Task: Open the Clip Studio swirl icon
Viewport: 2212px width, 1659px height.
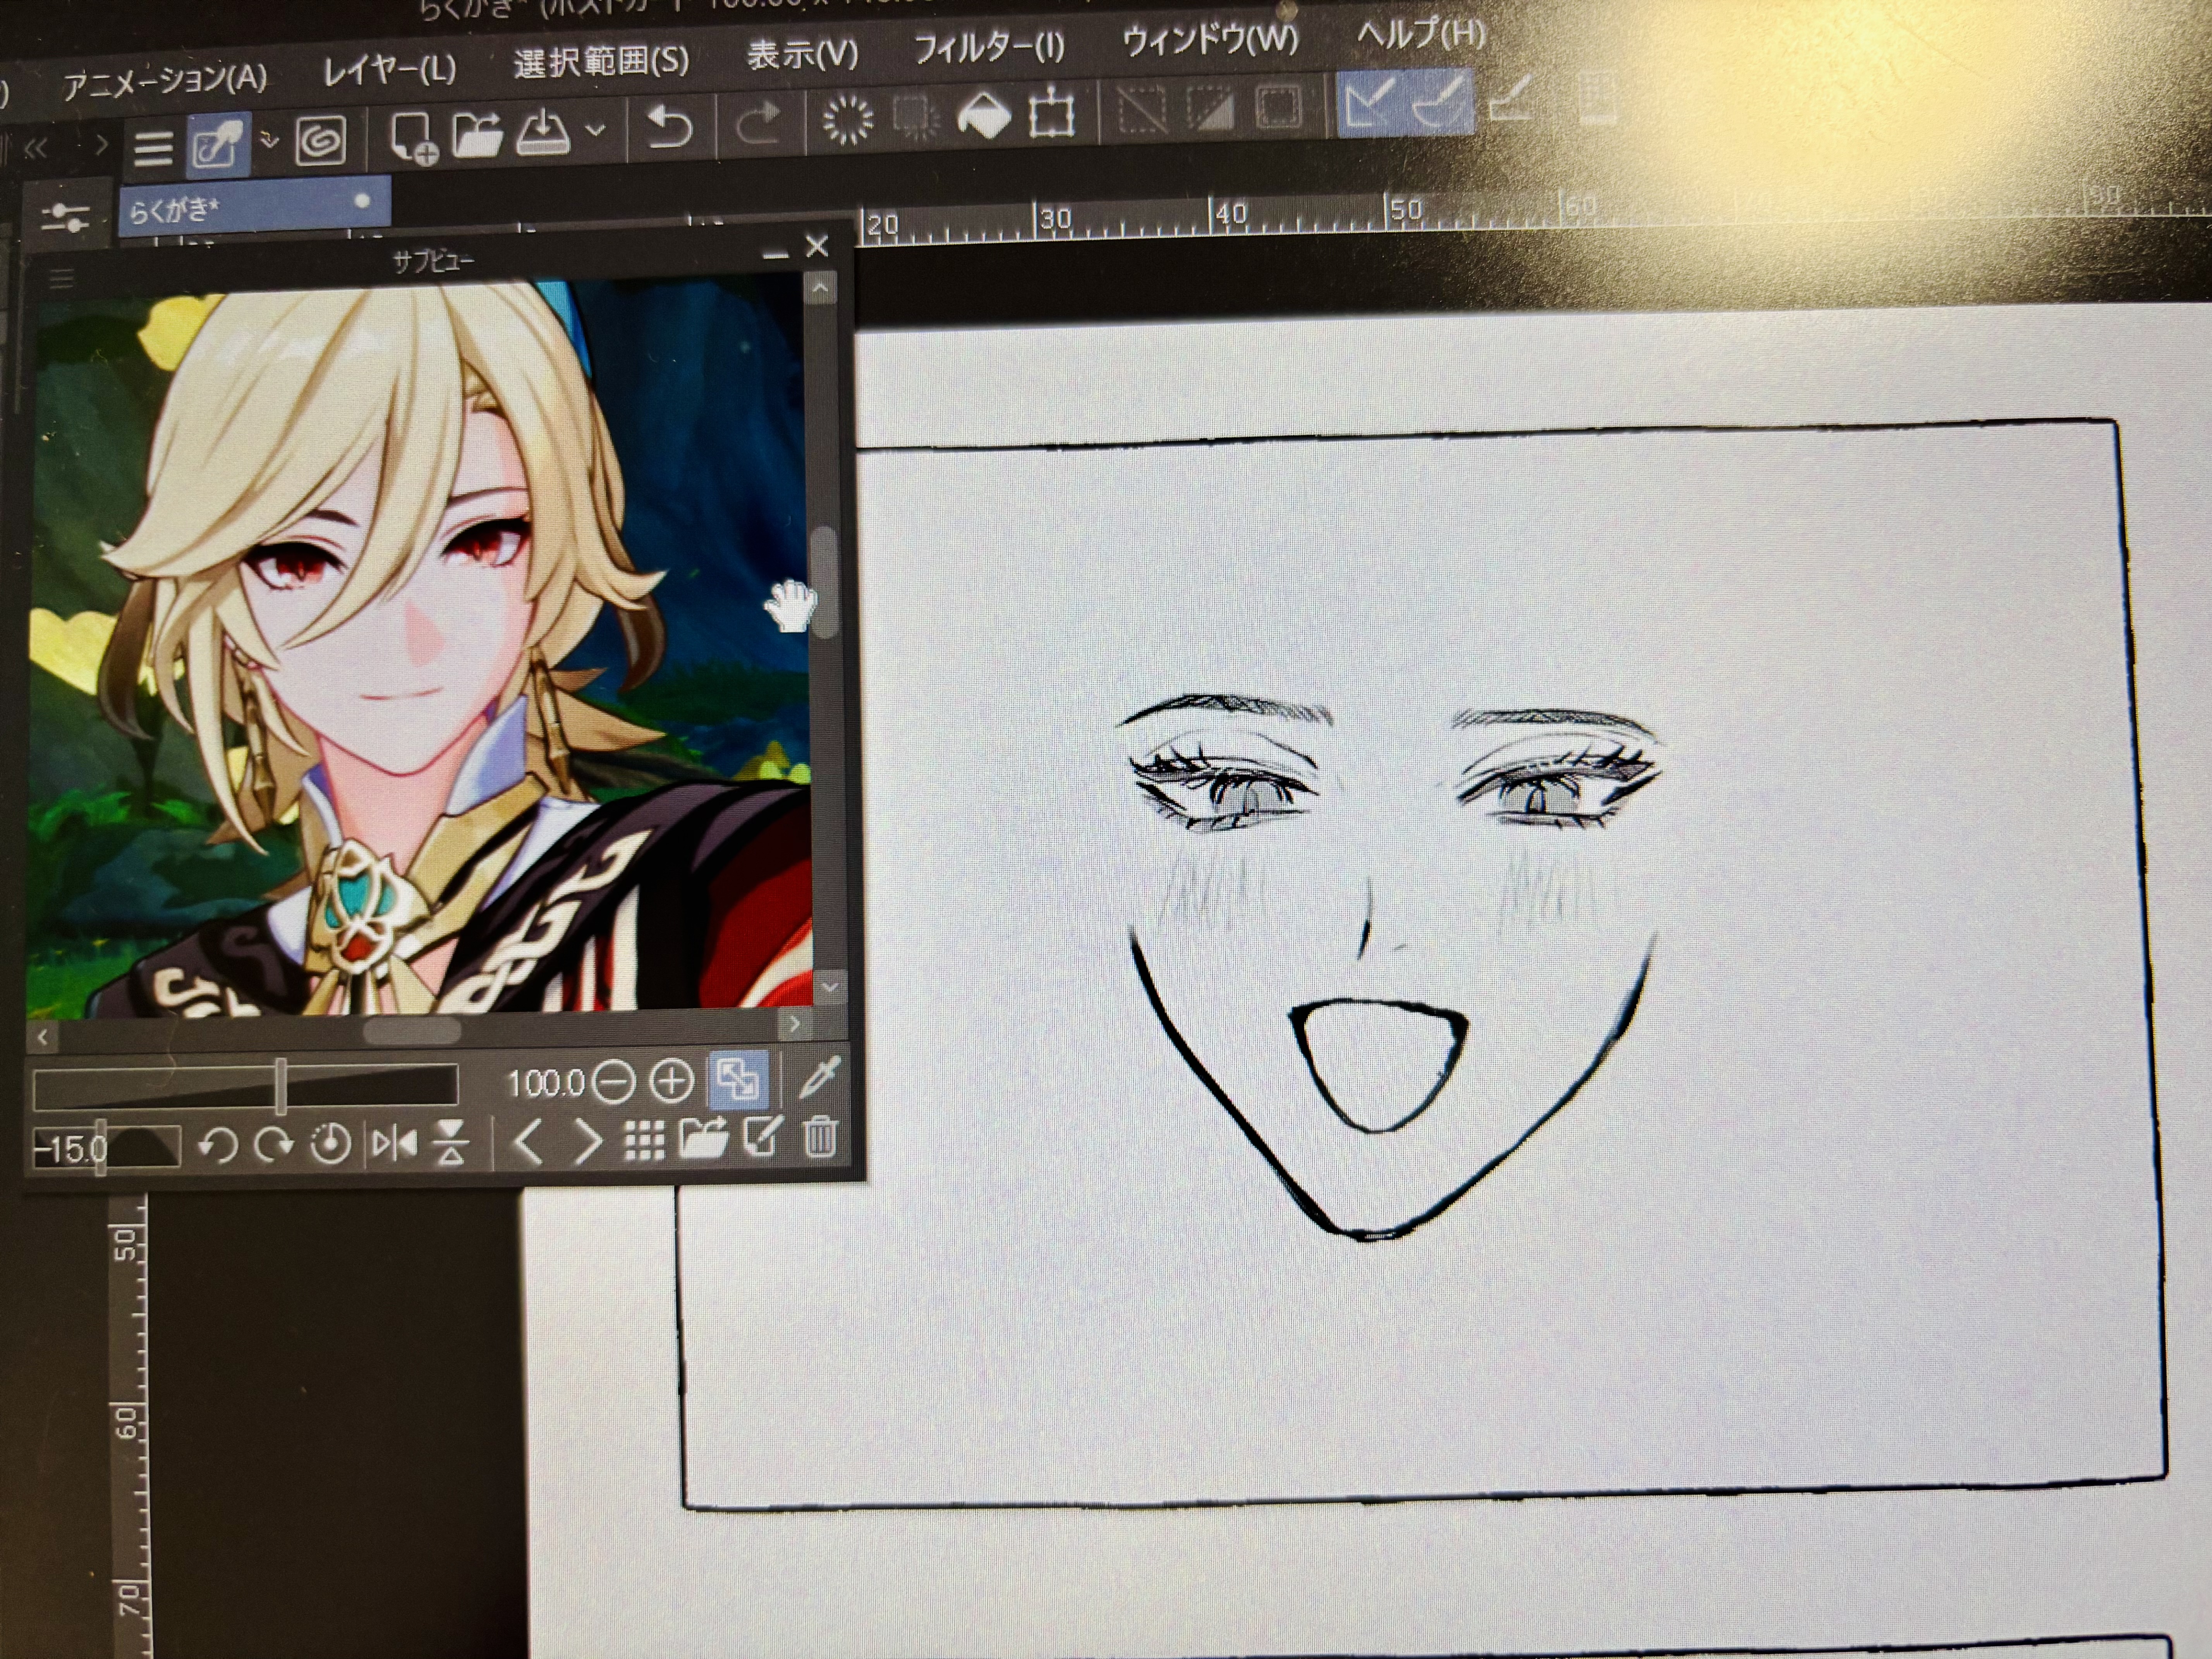Action: click(x=321, y=140)
